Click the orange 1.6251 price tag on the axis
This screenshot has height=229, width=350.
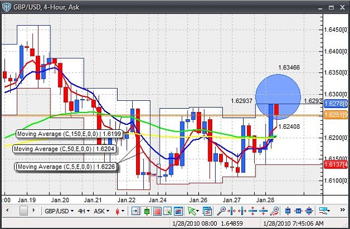pyautogui.click(x=335, y=115)
